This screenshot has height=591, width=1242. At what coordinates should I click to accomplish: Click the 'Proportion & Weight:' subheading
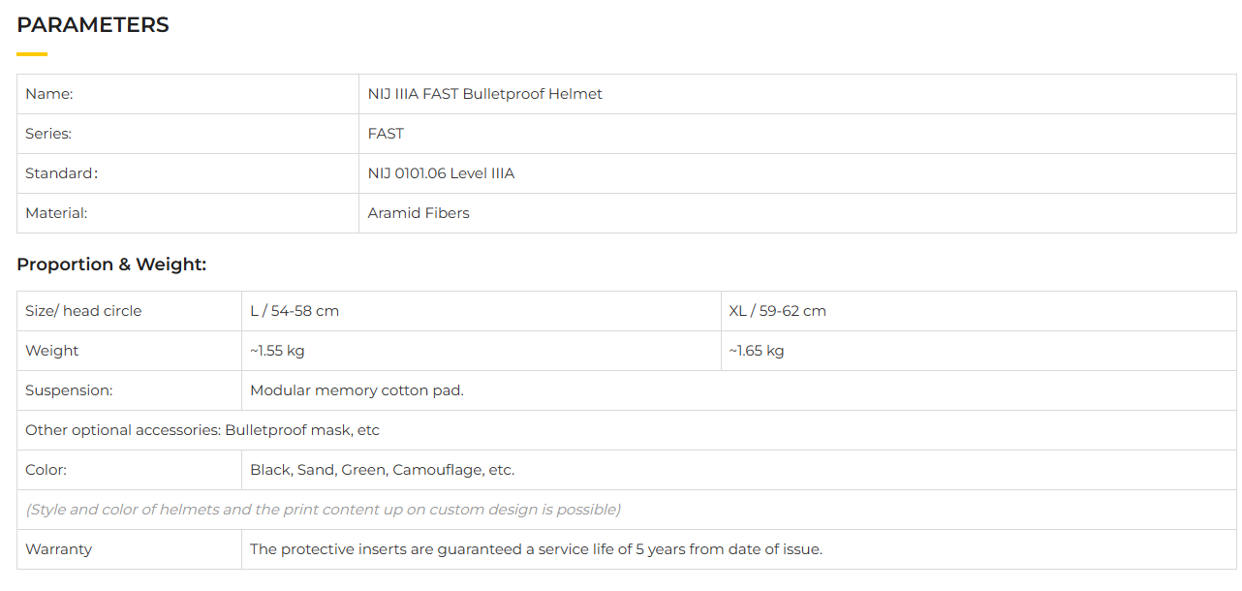pos(111,264)
